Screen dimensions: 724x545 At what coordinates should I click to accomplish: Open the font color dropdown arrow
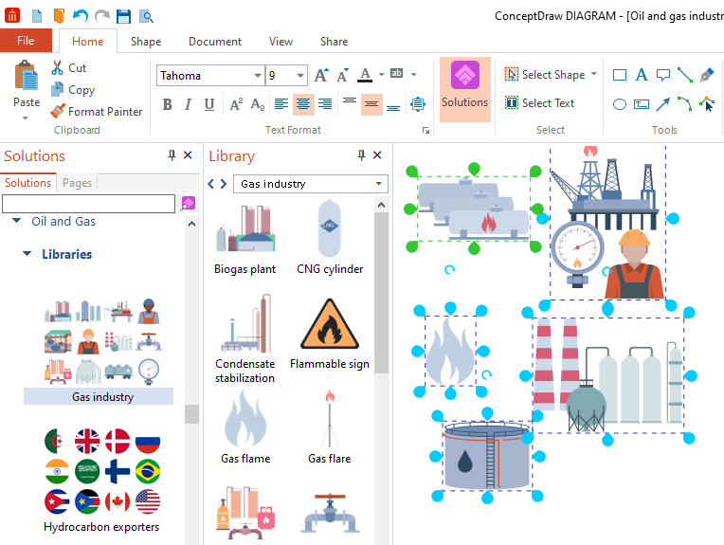pos(381,74)
